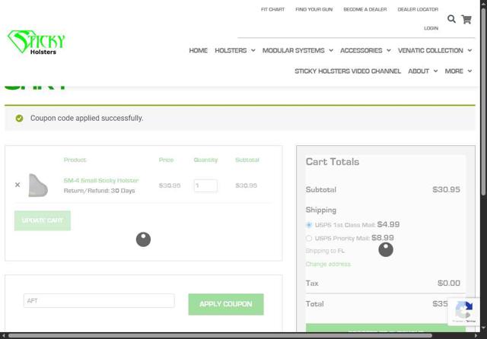Open the Accessories menu item
Screen dimensions: 487x339
(x=361, y=50)
